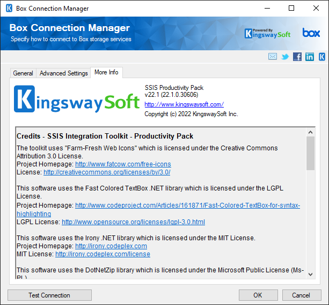The width and height of the screenshot is (329, 305).
Task: Open the Twitter bird icon
Action: [x=285, y=57]
